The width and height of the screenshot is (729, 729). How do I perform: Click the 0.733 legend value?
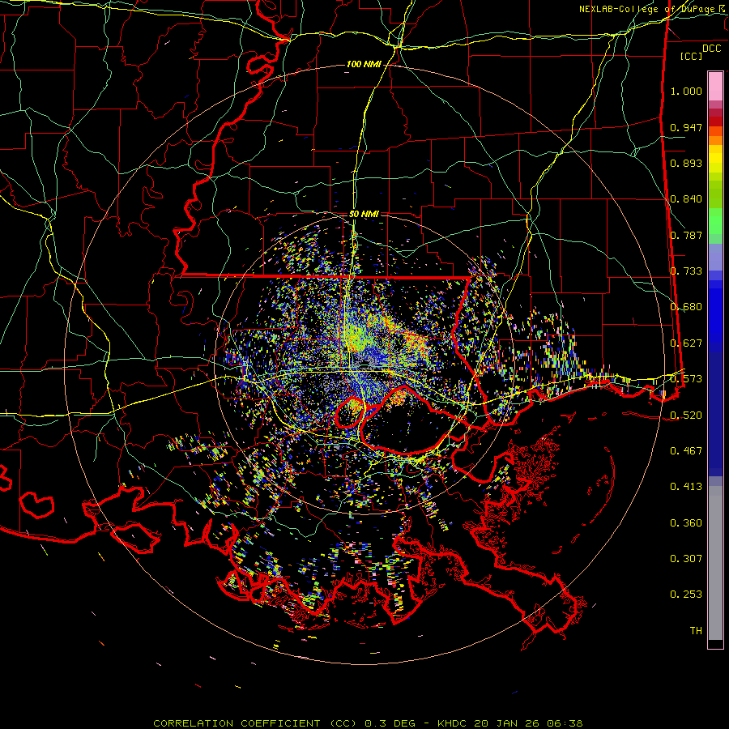coord(686,271)
